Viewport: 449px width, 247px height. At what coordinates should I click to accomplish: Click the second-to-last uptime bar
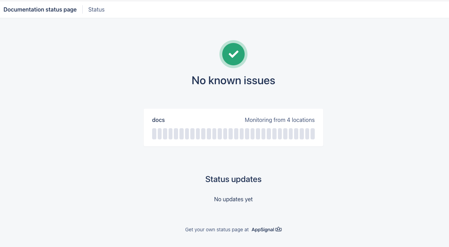coord(307,134)
